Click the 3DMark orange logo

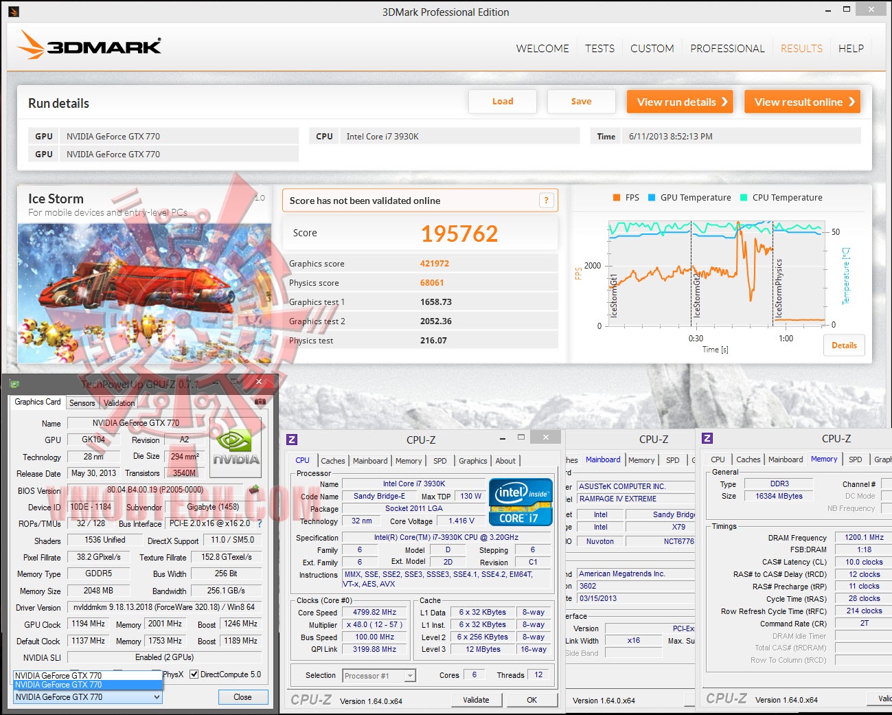(x=89, y=45)
